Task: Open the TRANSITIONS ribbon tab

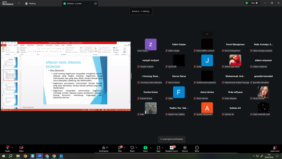Action: click(30, 45)
